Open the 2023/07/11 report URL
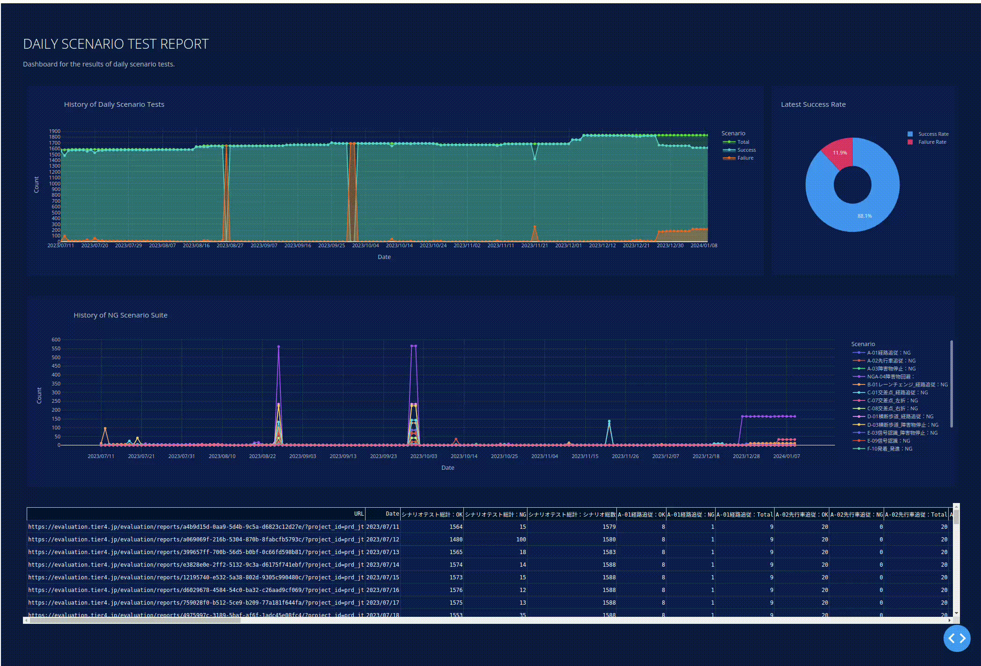Viewport: 981px width, 666px height. tap(196, 527)
